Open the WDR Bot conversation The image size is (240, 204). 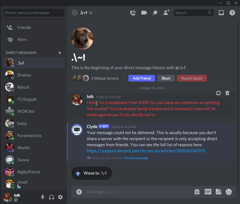34,111
